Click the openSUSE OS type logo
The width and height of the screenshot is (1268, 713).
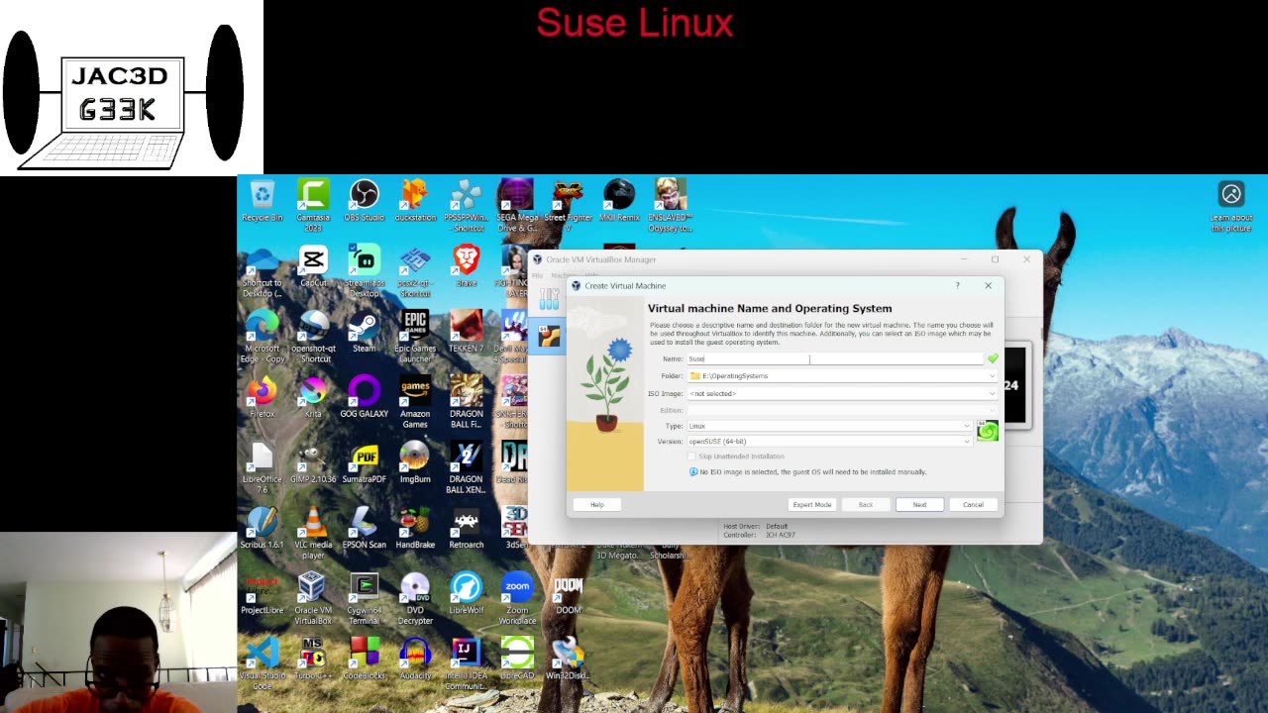[987, 430]
